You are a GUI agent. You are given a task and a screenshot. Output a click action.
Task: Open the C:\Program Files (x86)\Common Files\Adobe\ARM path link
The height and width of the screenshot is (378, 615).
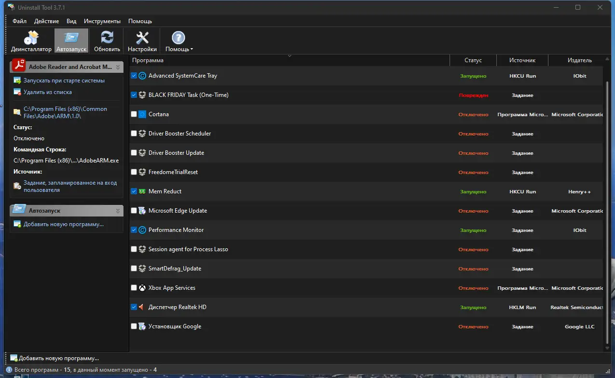pos(65,112)
